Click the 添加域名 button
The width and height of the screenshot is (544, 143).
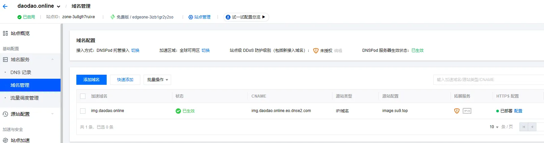[92, 80]
